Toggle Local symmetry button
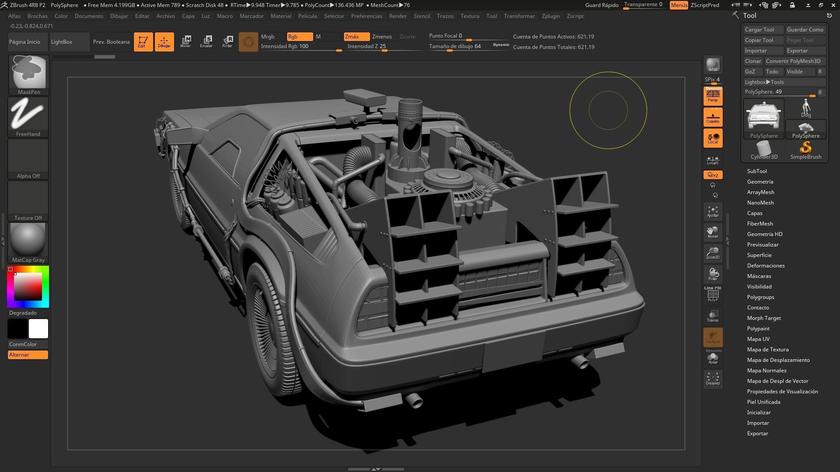The height and width of the screenshot is (472, 840). (x=713, y=138)
